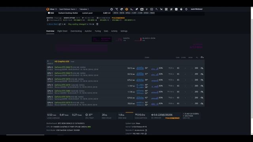The image size is (253, 142).
Task: Open overclock gauge icon for GPU 4
Action: pyautogui.click(x=202, y=92)
